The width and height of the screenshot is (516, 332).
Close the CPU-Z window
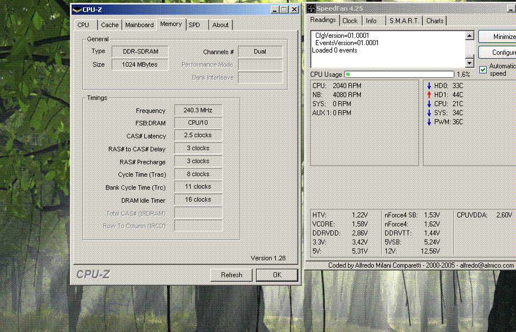click(x=294, y=10)
